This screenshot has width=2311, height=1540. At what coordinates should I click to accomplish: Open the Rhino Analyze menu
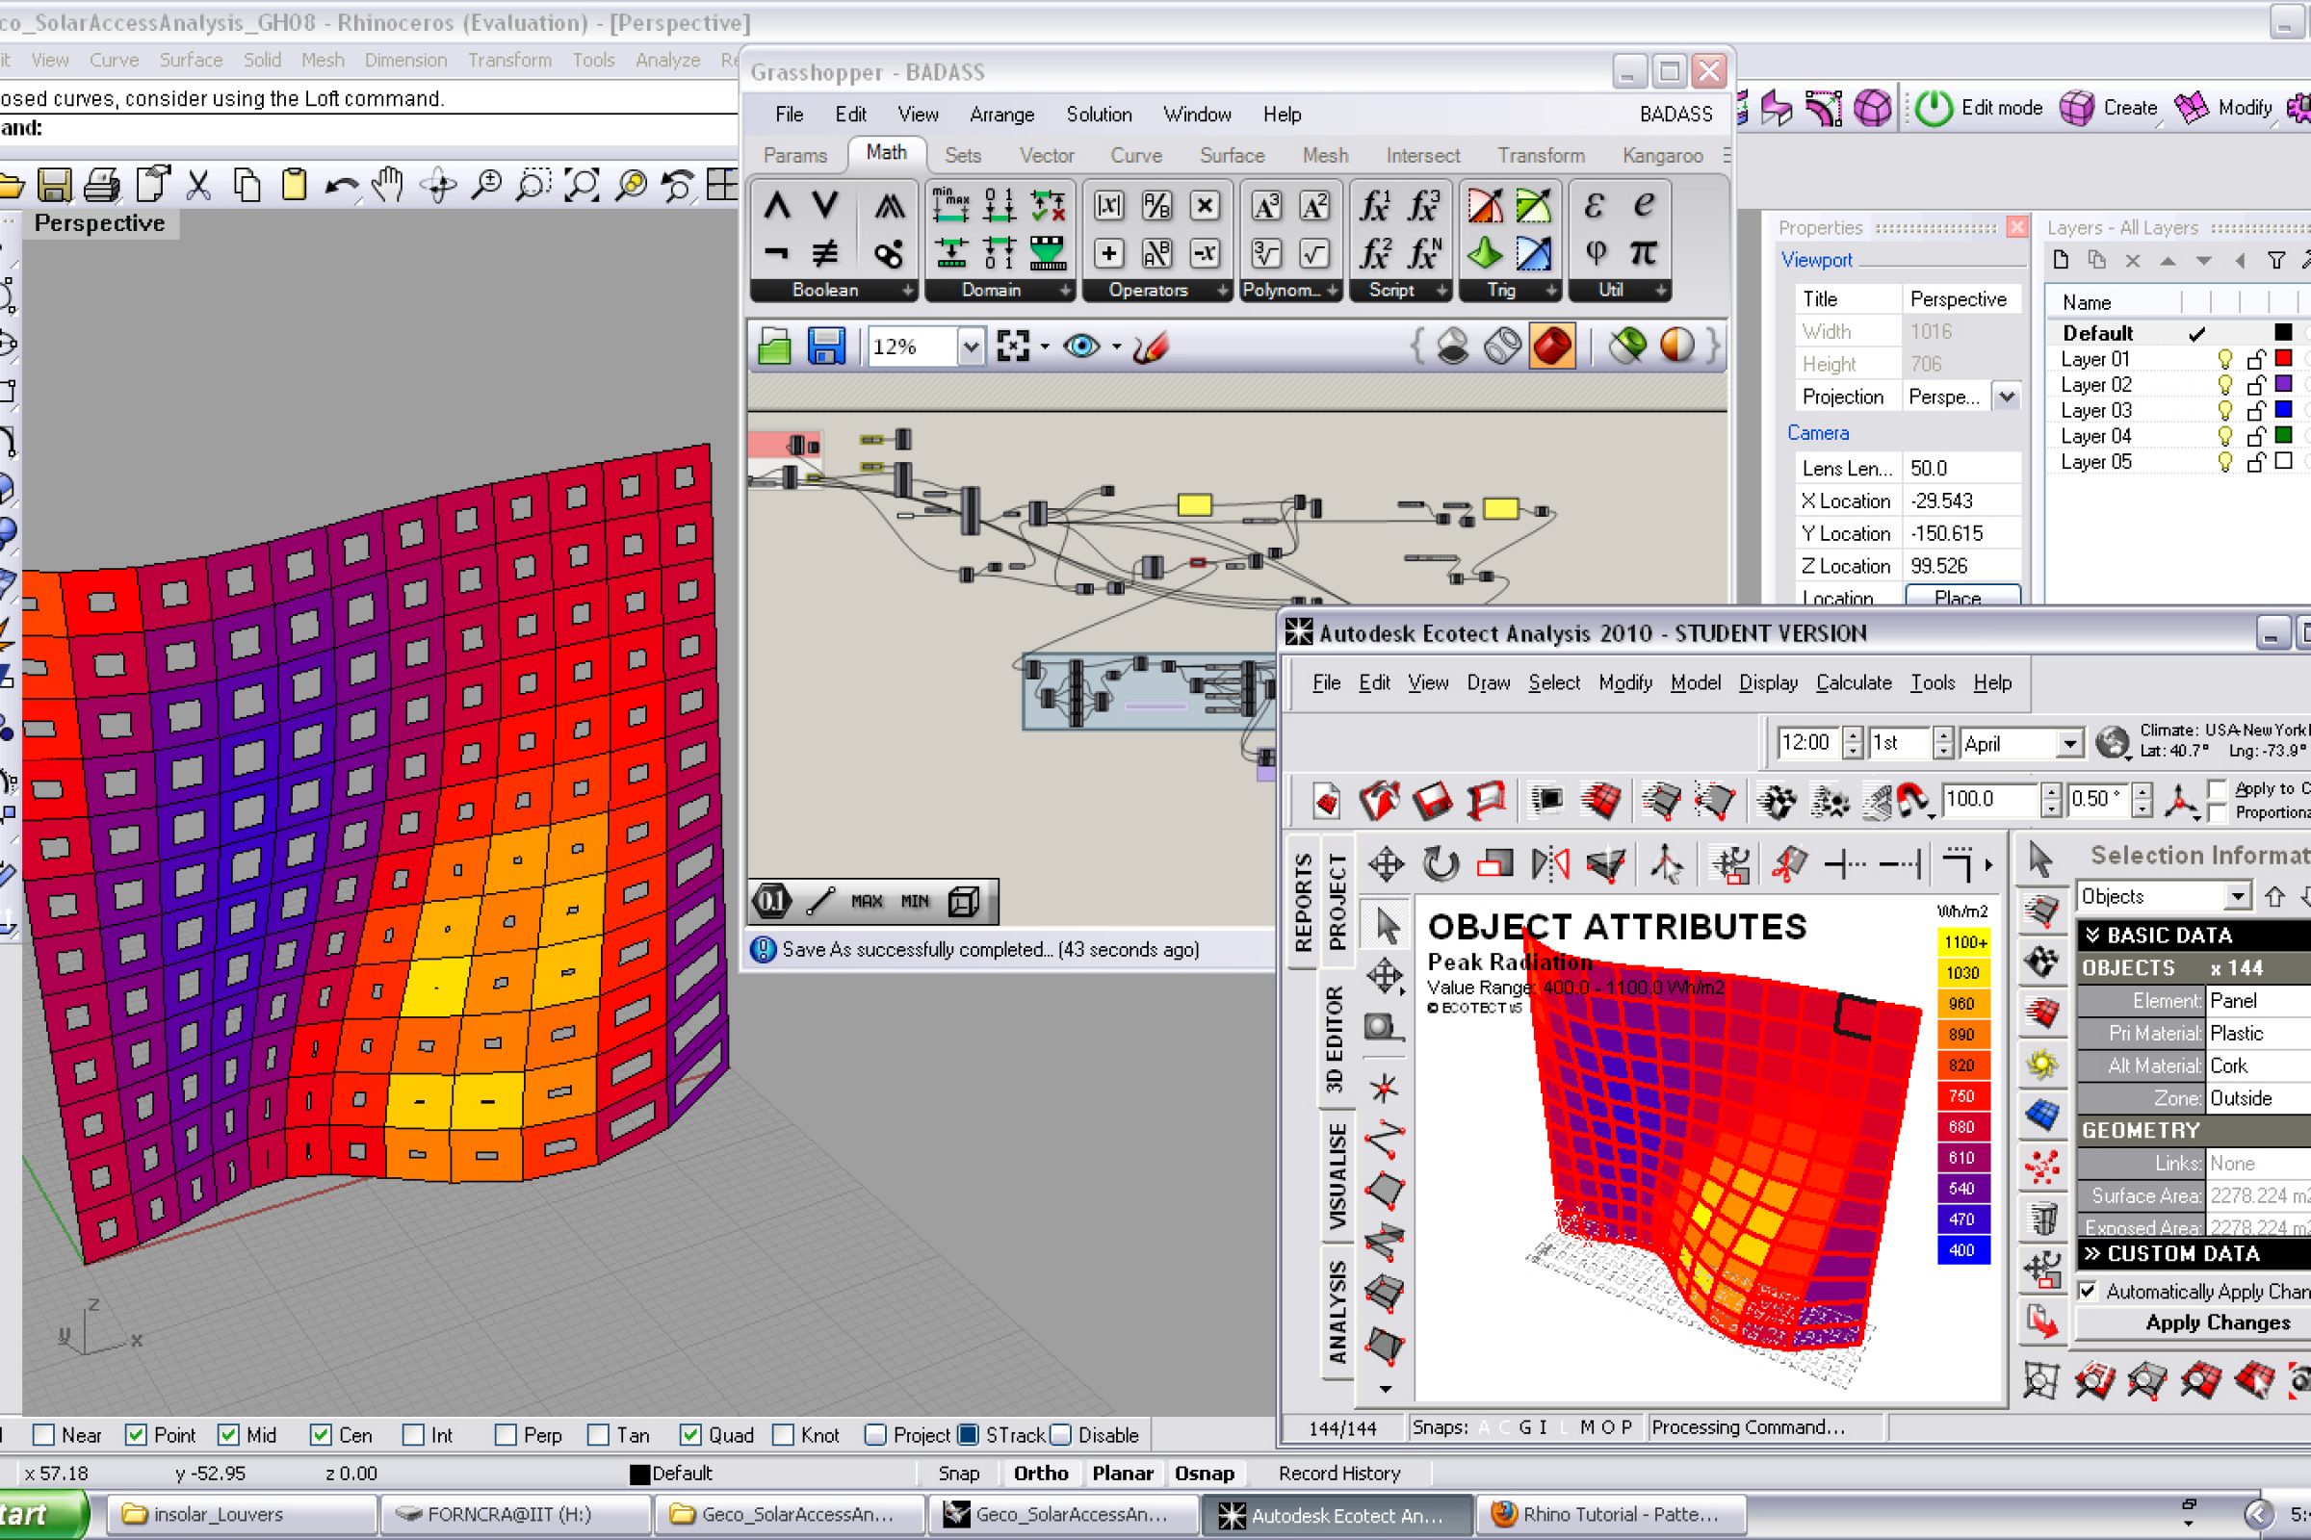(667, 60)
